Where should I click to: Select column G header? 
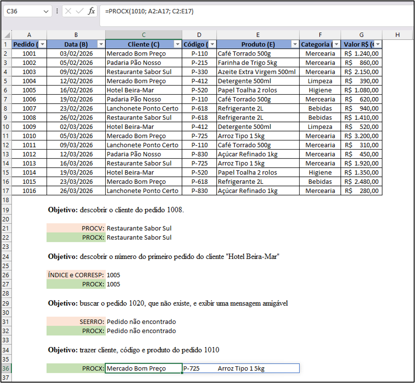pyautogui.click(x=361, y=35)
